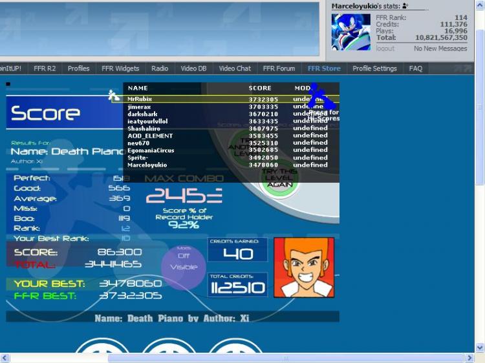Viewport: 485px width, 363px height.
Task: Click the horizontal scrollbar left arrow
Action: [x=5, y=358]
